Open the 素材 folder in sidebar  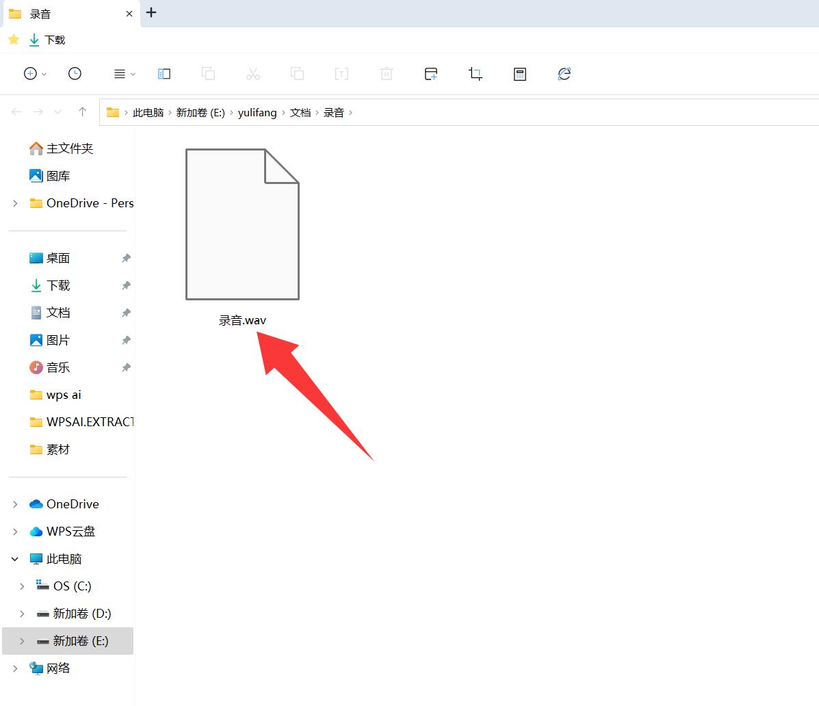pyautogui.click(x=57, y=449)
